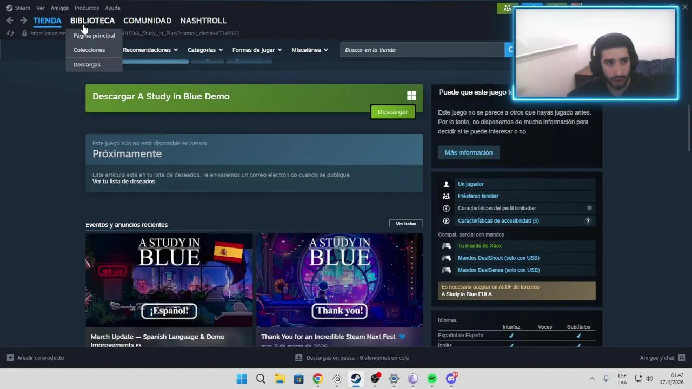Screen dimensions: 692x389
Task: Click the Buscar en la tienda field
Action: 422,50
